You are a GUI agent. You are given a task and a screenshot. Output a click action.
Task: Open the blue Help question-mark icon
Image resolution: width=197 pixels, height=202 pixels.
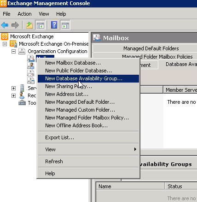coord(54,25)
